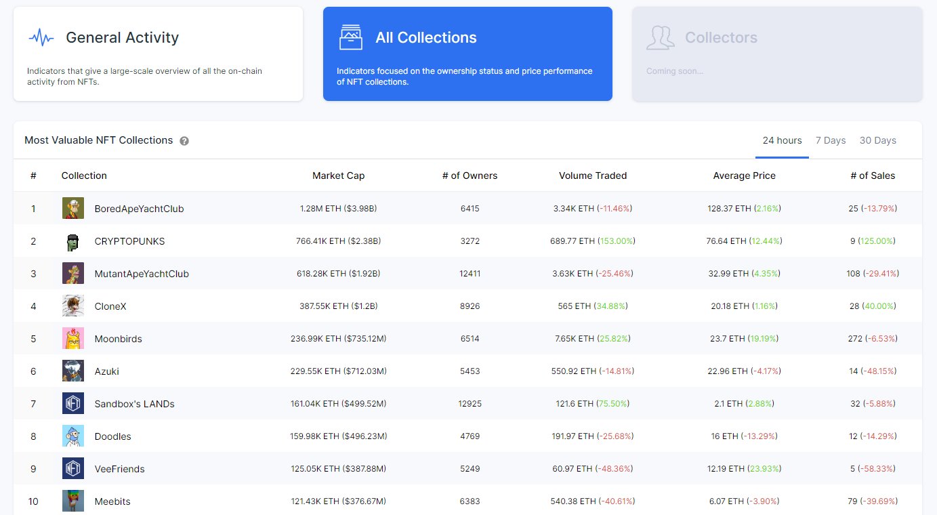Click the General Activity pulse icon

point(41,37)
